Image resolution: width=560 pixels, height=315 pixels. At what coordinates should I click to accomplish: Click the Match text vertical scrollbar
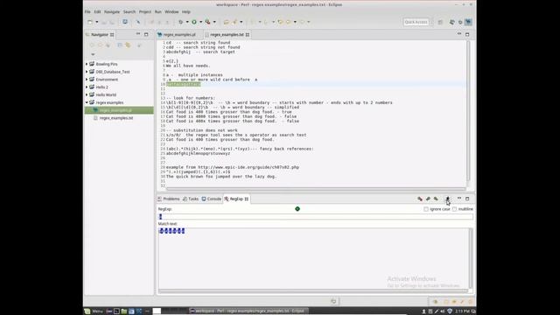point(471,258)
